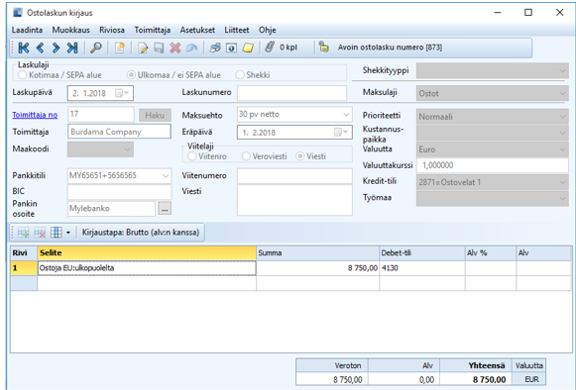The width and height of the screenshot is (576, 390).
Task: Click the Toimittaja no link
Action: (35, 115)
